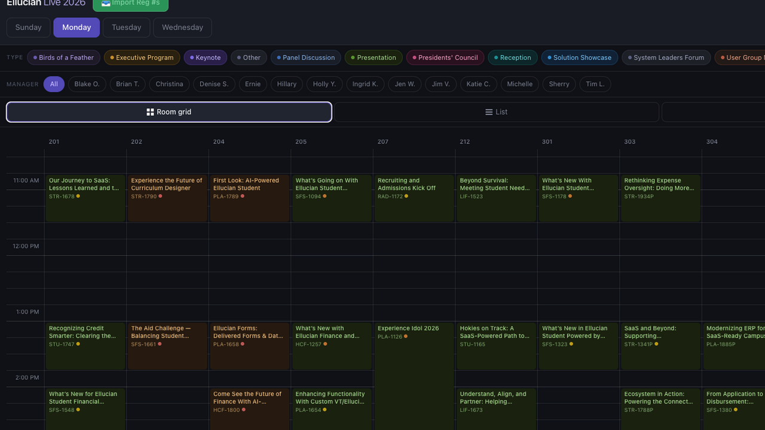Toggle the Birds of a Feather type filter
765x430 pixels.
tap(63, 58)
